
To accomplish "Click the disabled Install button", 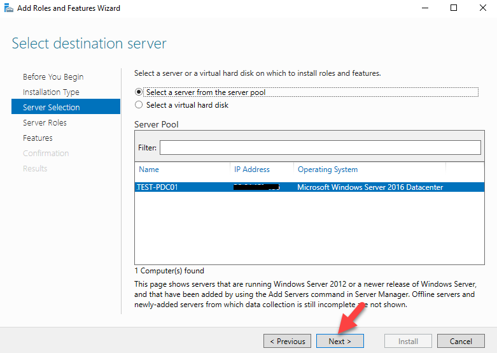I will pyautogui.click(x=408, y=341).
